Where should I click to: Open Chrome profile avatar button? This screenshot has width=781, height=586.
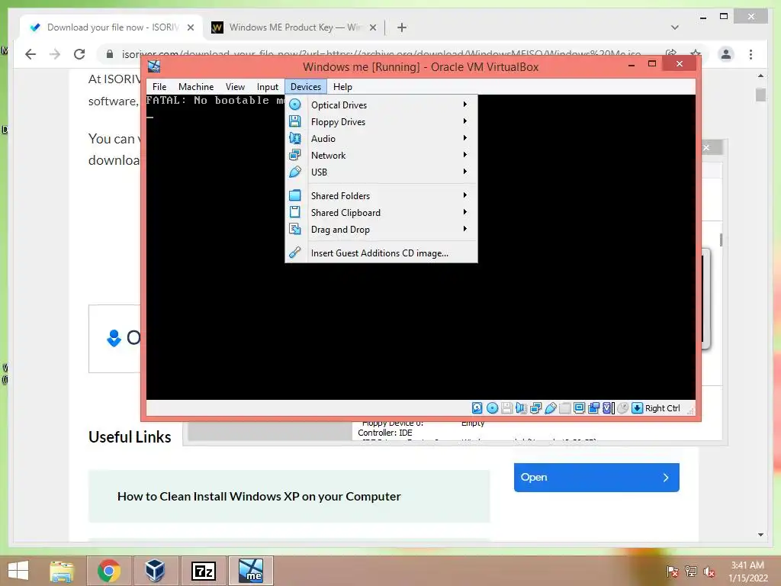tap(726, 54)
